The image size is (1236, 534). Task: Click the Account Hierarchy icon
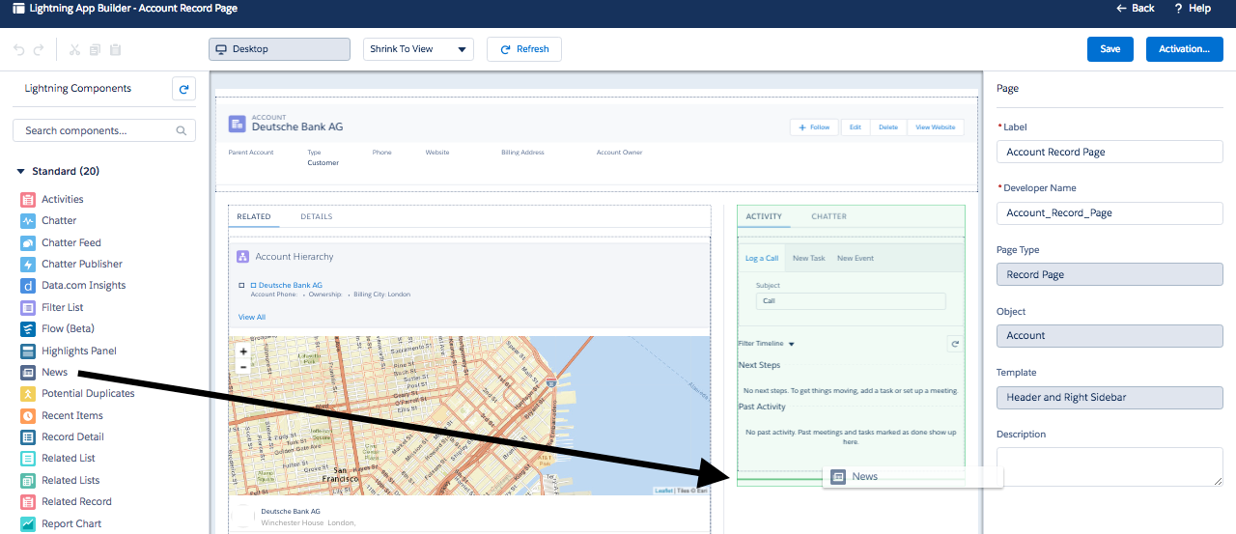pyautogui.click(x=243, y=257)
